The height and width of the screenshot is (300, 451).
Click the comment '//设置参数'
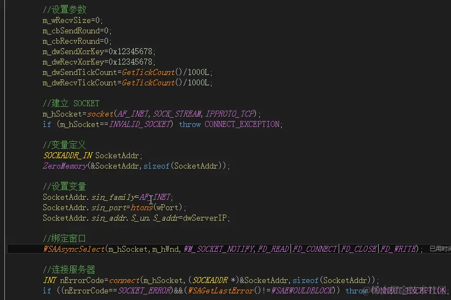pos(65,9)
